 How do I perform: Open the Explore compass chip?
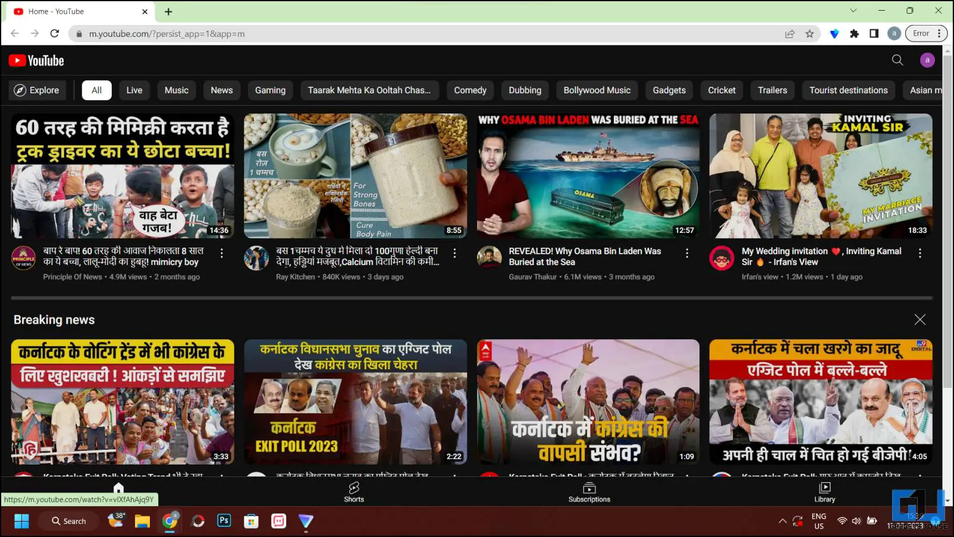37,90
